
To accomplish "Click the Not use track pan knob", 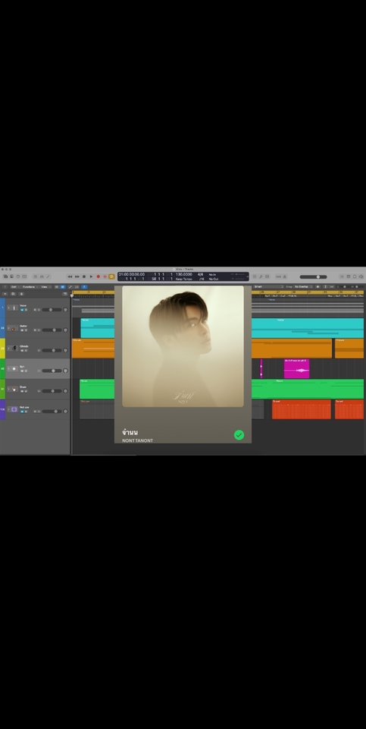I will (x=65, y=412).
